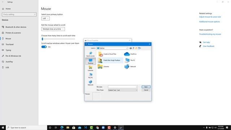Screen dimensions: 231x130
Task: Open Printers & scanners settings
Action: pos(13,33)
